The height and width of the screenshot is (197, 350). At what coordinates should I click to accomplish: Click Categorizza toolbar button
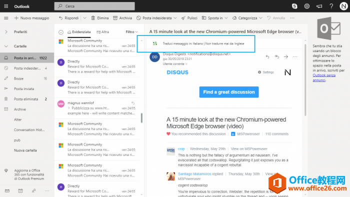tap(244, 18)
